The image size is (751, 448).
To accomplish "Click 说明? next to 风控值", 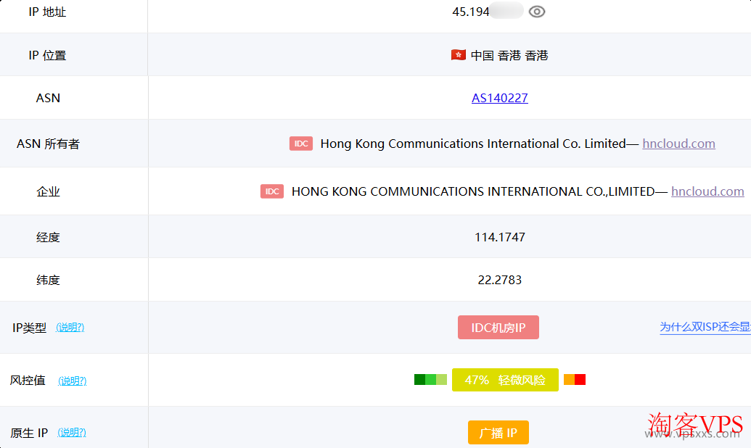I will [x=72, y=380].
